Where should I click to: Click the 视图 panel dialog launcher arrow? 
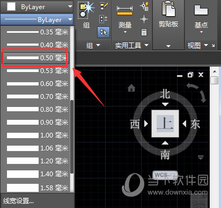pos(213,46)
